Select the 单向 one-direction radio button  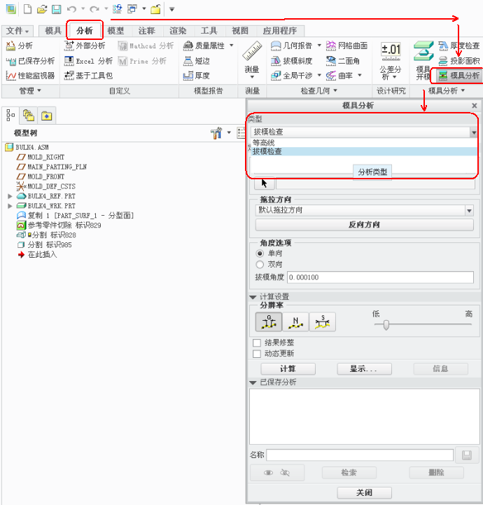coord(260,254)
